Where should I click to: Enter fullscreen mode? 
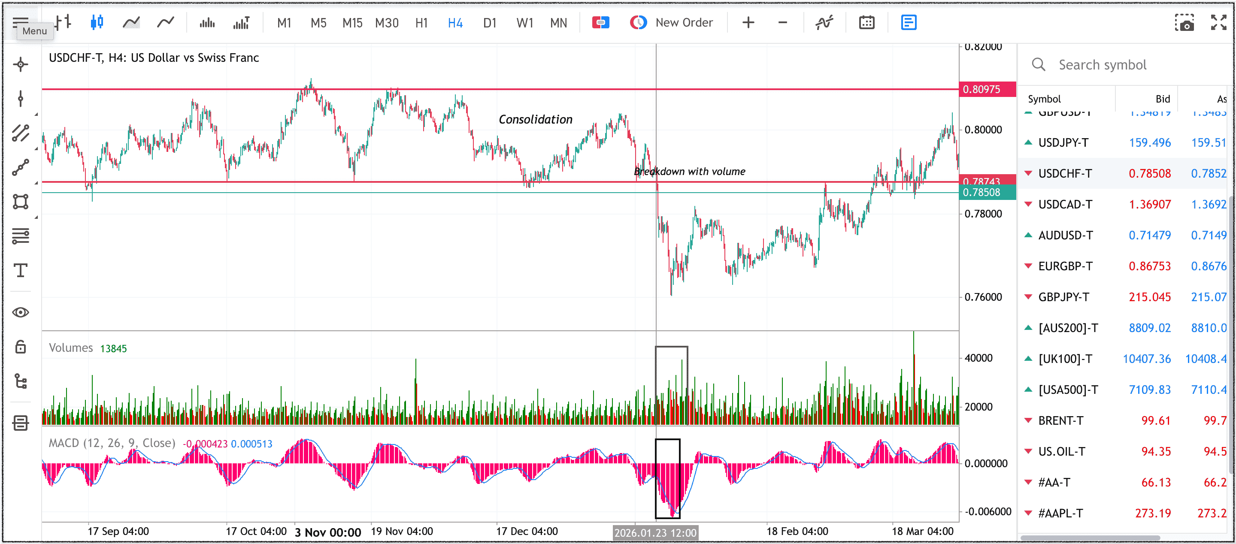[1218, 22]
